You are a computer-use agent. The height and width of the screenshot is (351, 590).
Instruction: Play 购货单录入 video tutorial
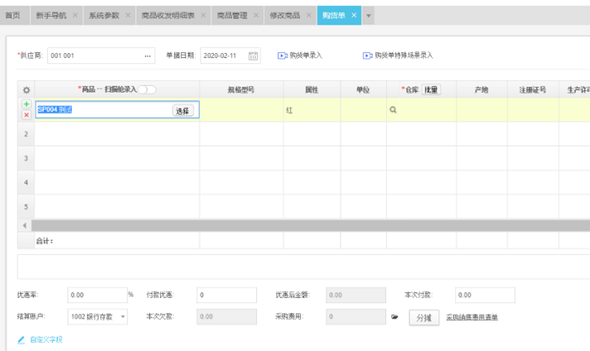(x=282, y=56)
